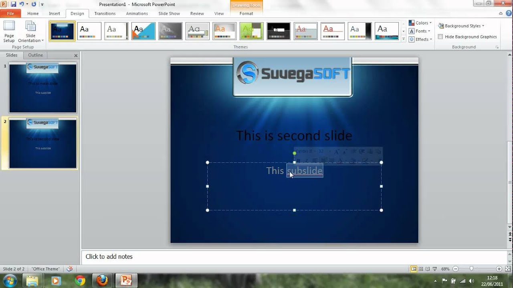
Task: Switch to Reading View icon
Action: [428, 269]
